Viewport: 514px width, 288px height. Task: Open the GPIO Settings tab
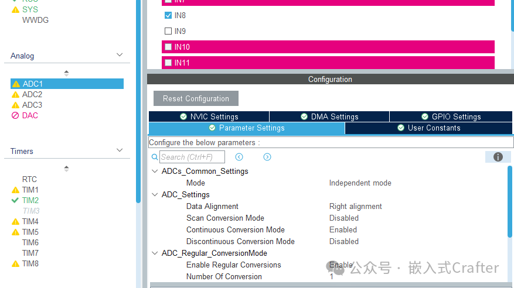tap(451, 116)
